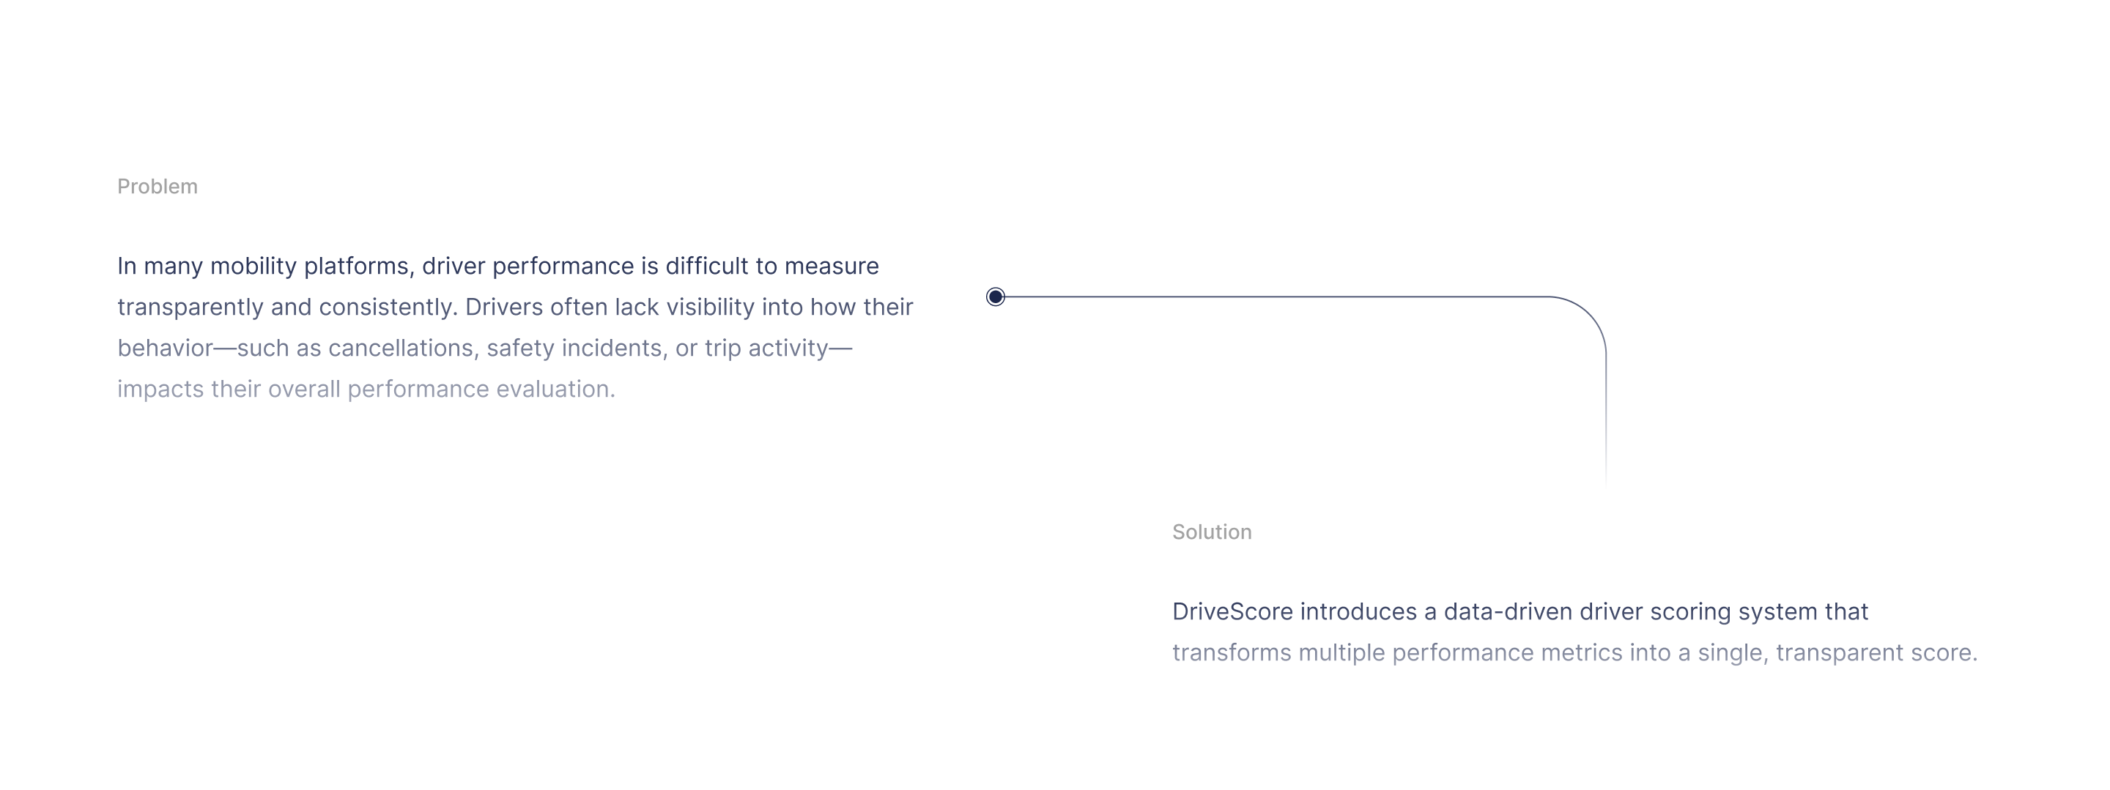Image resolution: width=2110 pixels, height=790 pixels.
Task: Click the words 'lack visibility' in the second line
Action: coord(685,308)
